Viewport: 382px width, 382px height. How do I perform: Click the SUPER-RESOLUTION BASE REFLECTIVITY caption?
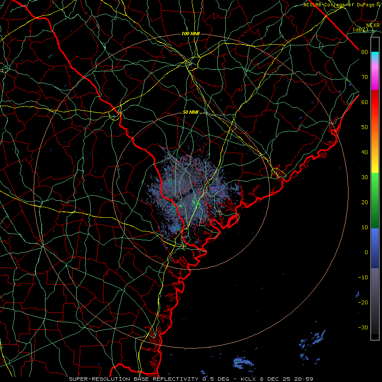tap(134, 379)
